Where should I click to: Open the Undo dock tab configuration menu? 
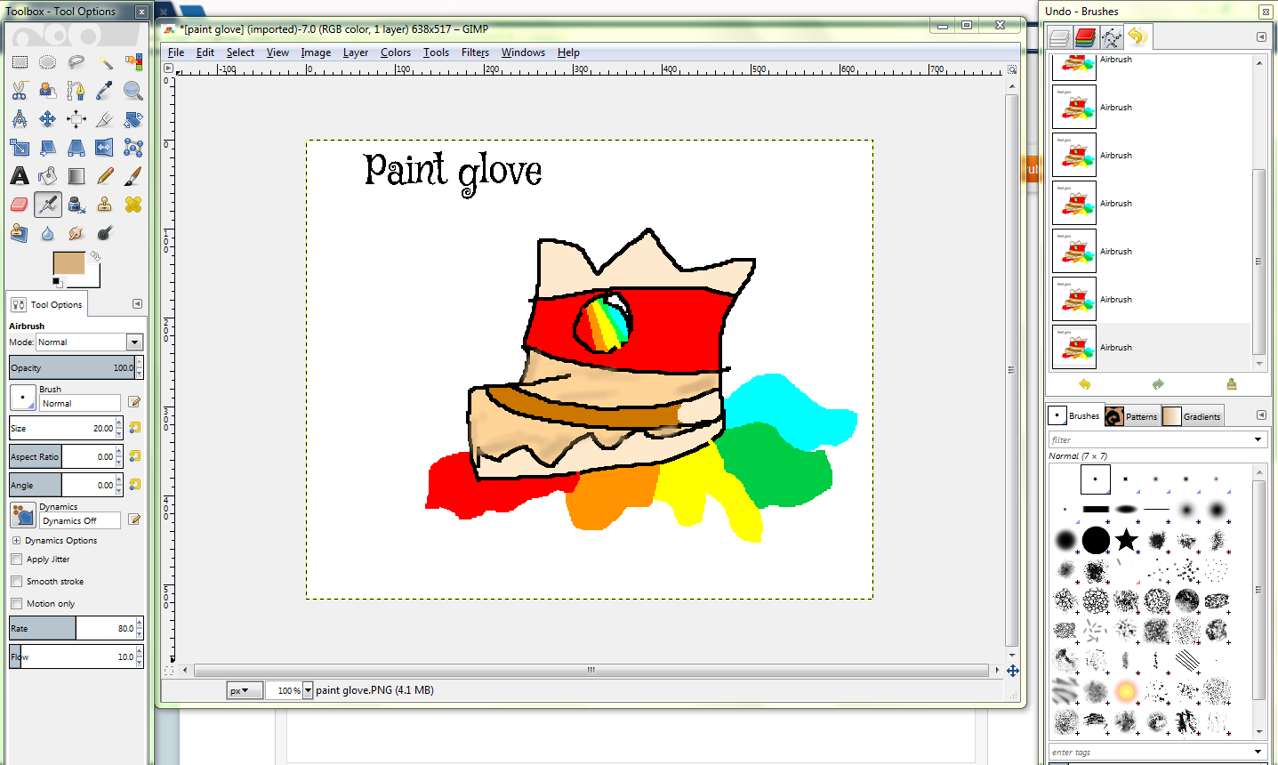[x=1261, y=37]
